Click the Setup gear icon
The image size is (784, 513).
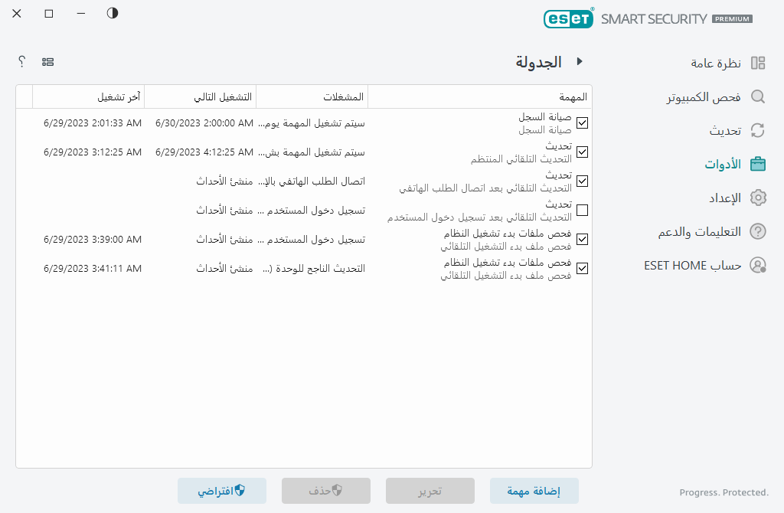click(758, 197)
